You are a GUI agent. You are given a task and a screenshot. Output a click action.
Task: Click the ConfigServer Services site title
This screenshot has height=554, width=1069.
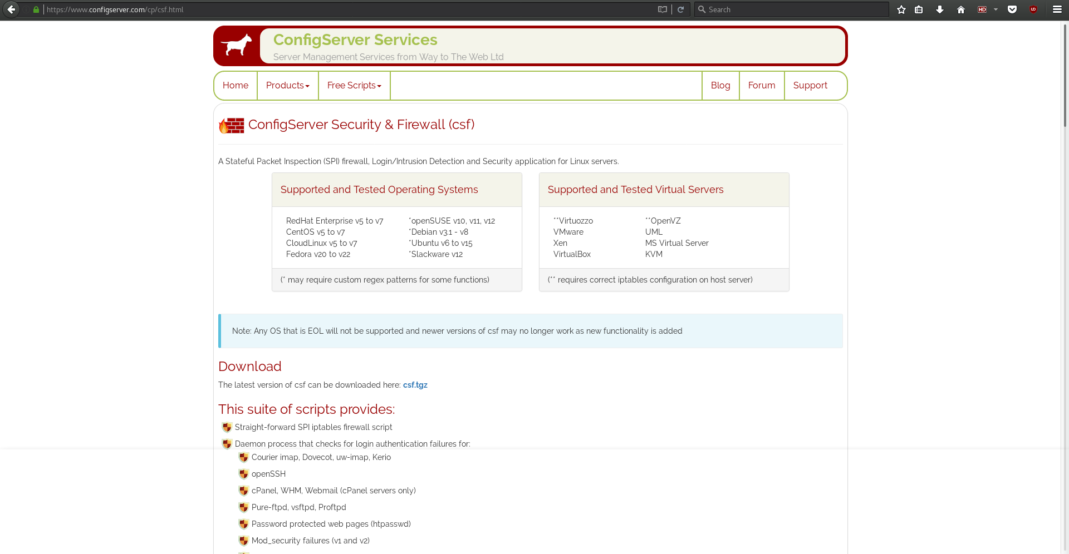pos(355,40)
